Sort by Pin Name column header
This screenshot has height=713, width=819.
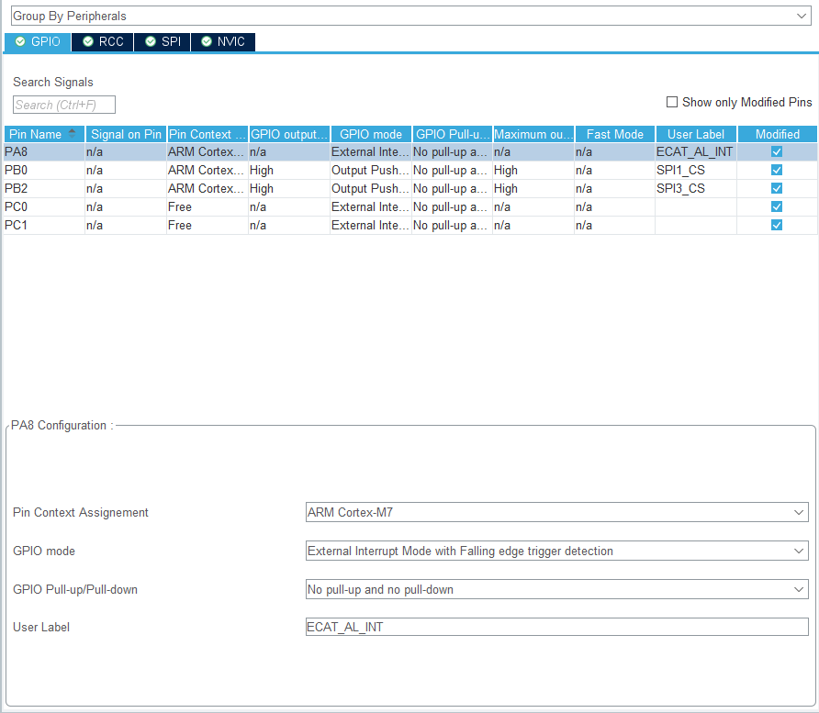click(x=44, y=134)
